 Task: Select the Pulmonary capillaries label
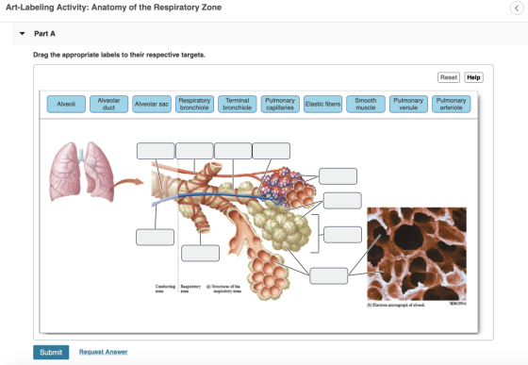click(280, 104)
